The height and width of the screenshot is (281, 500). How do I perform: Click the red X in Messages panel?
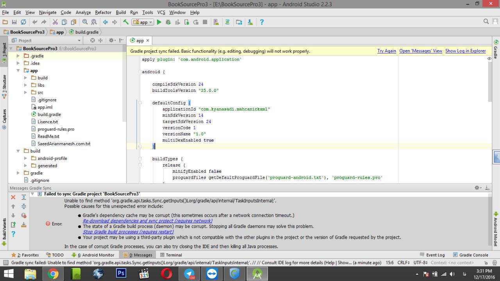(x=13, y=197)
